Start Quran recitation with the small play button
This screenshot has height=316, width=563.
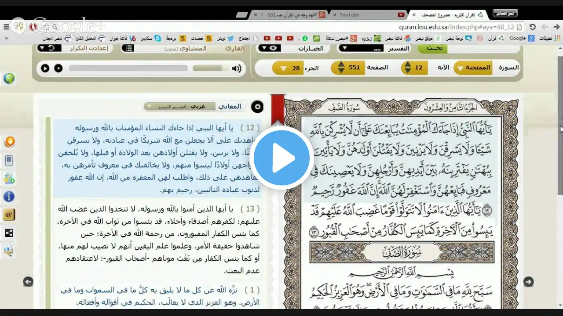45,68
